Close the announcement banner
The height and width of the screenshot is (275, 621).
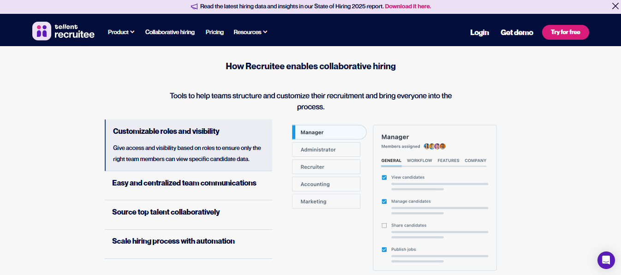(x=615, y=6)
